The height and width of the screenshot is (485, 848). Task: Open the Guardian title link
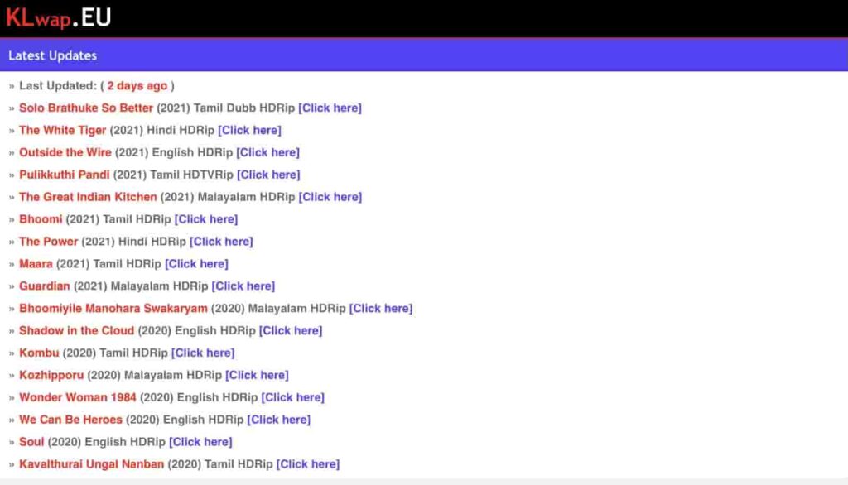click(45, 286)
